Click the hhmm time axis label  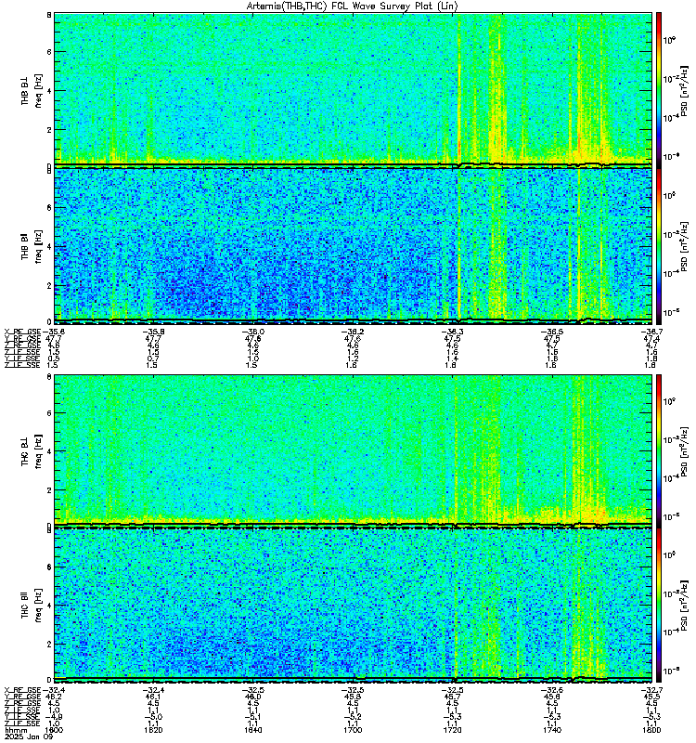14,730
